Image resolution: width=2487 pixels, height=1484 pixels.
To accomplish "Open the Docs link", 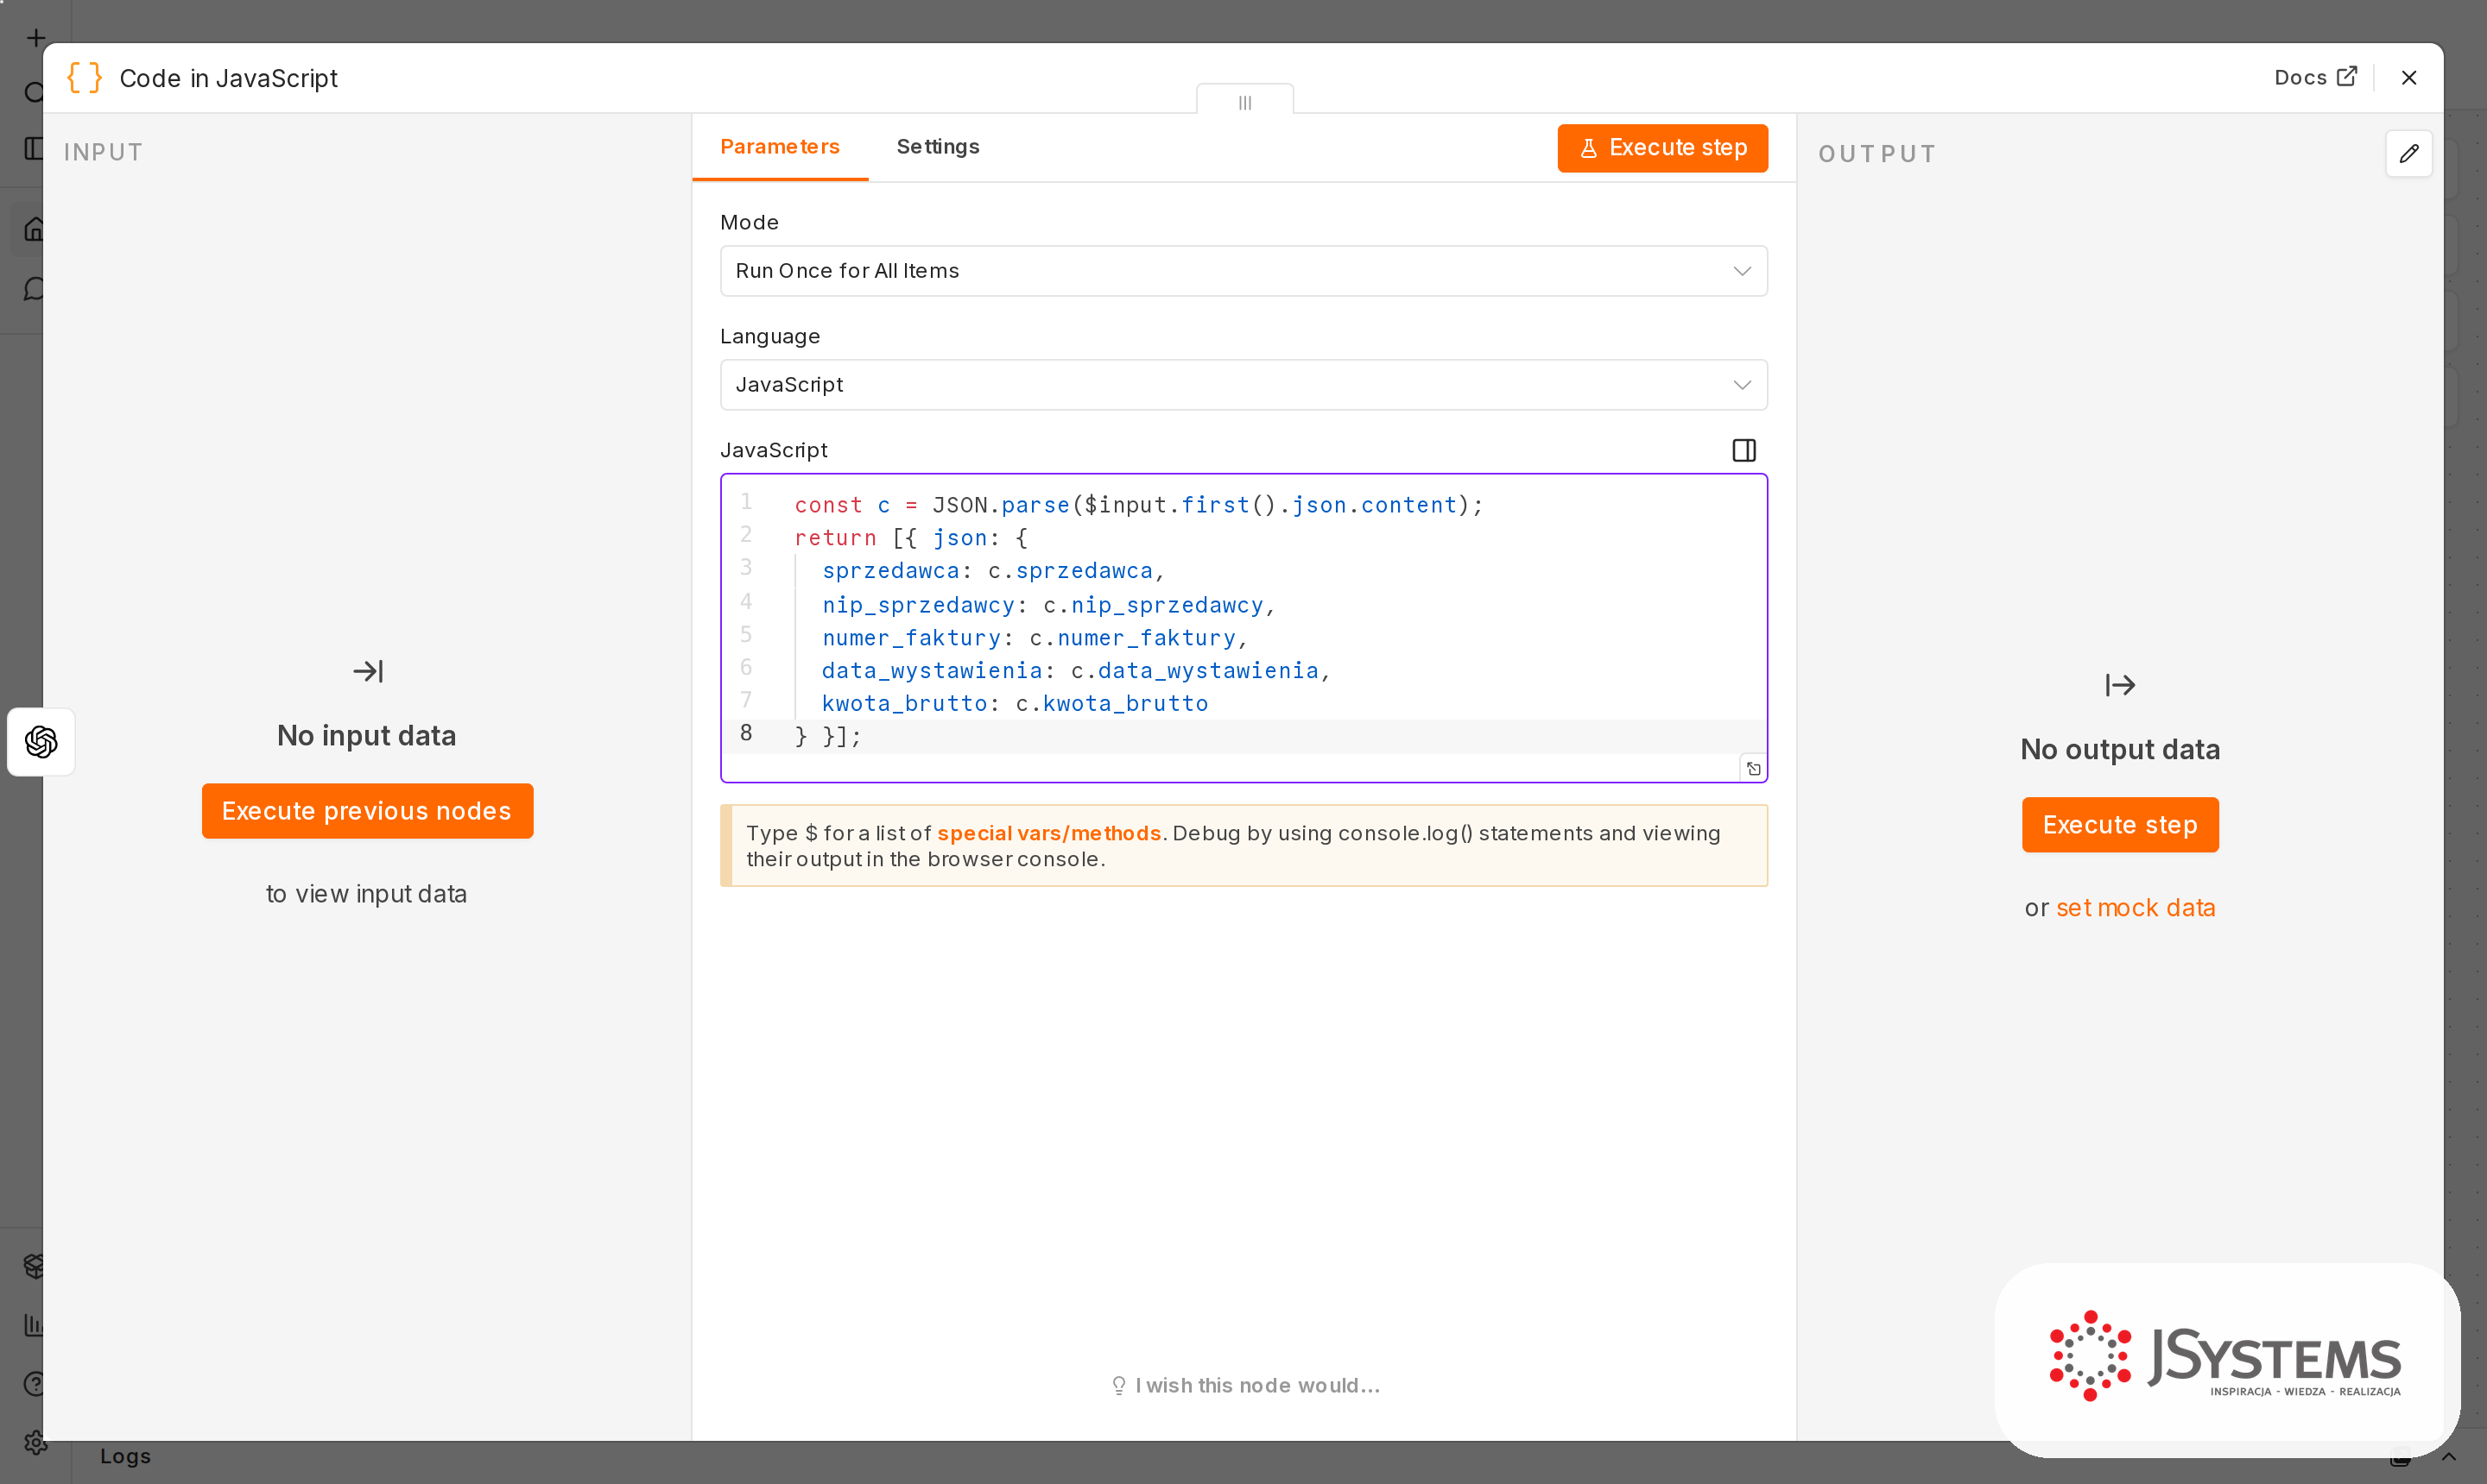I will [2315, 77].
